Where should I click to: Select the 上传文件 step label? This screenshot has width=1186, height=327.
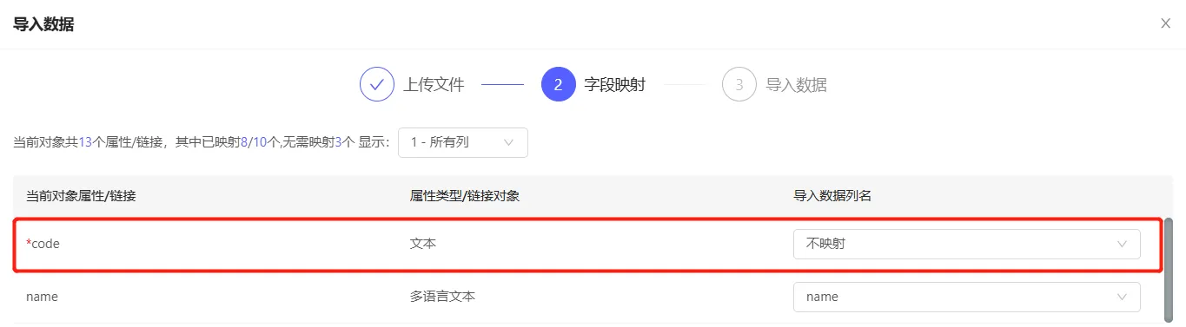click(x=434, y=85)
